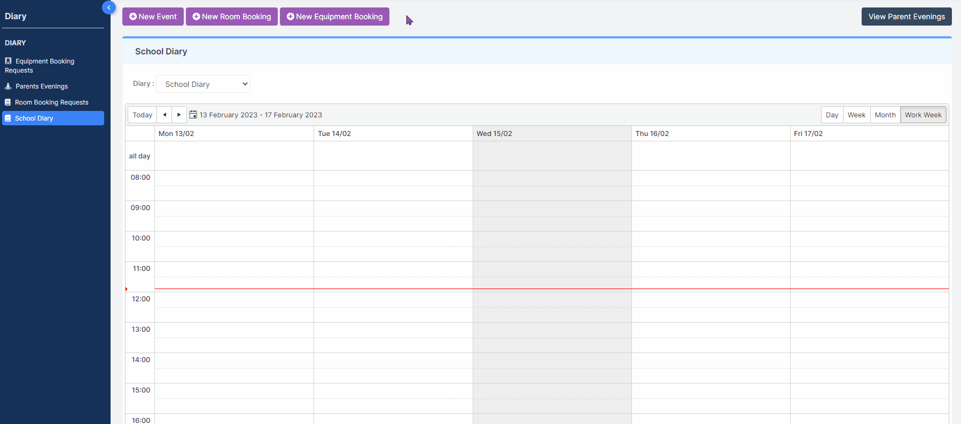Select the Tuesday 15:00 time slot
The width and height of the screenshot is (961, 424).
click(x=393, y=391)
